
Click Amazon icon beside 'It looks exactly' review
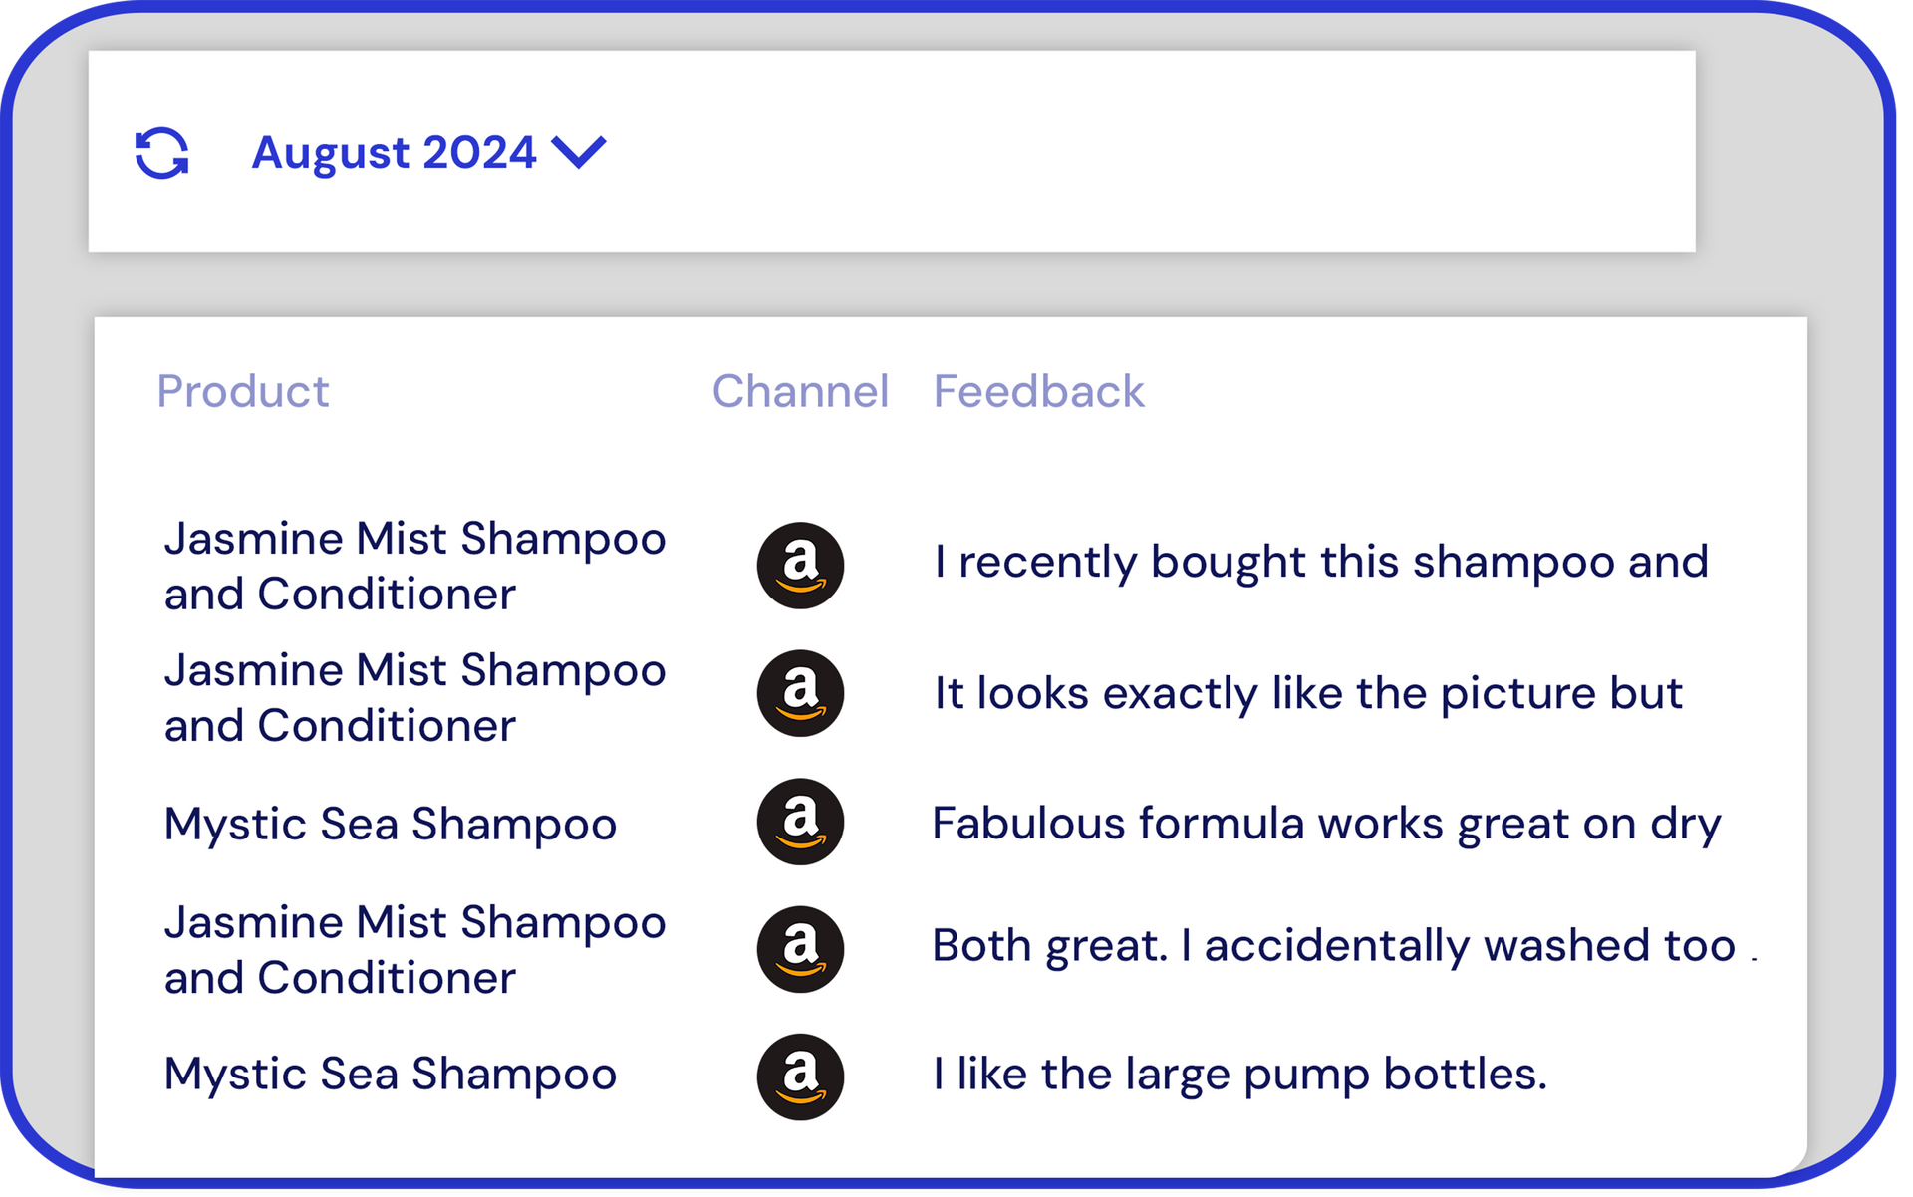coord(800,694)
